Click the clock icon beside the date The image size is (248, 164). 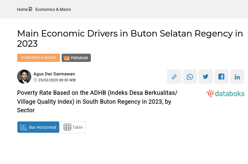tap(35, 80)
